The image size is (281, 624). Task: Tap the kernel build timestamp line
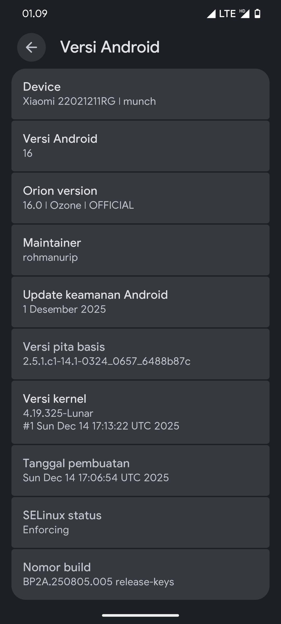click(x=101, y=426)
